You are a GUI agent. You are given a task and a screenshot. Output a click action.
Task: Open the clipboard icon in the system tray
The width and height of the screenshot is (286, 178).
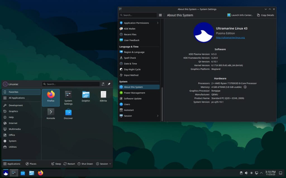[x=241, y=173]
